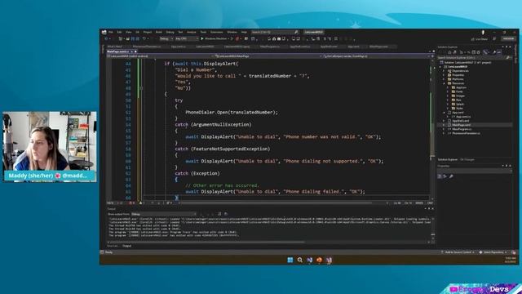Open the Any CPU platform dropdown
Viewport: 522px width, 294px height.
(x=187, y=38)
